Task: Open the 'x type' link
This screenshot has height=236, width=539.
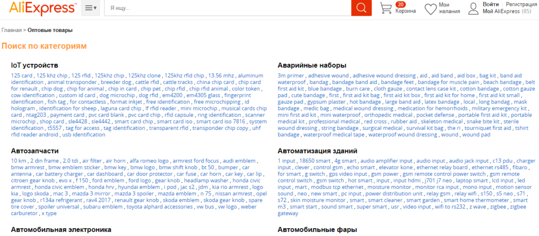Action: coord(49,213)
